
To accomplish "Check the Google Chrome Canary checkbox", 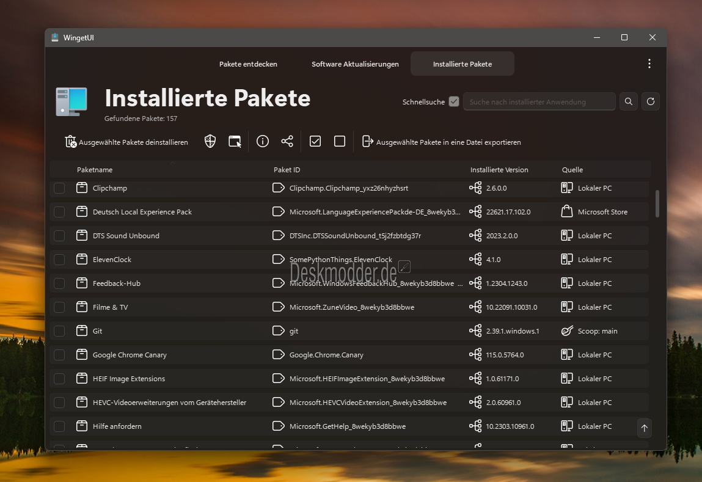I will [x=59, y=355].
